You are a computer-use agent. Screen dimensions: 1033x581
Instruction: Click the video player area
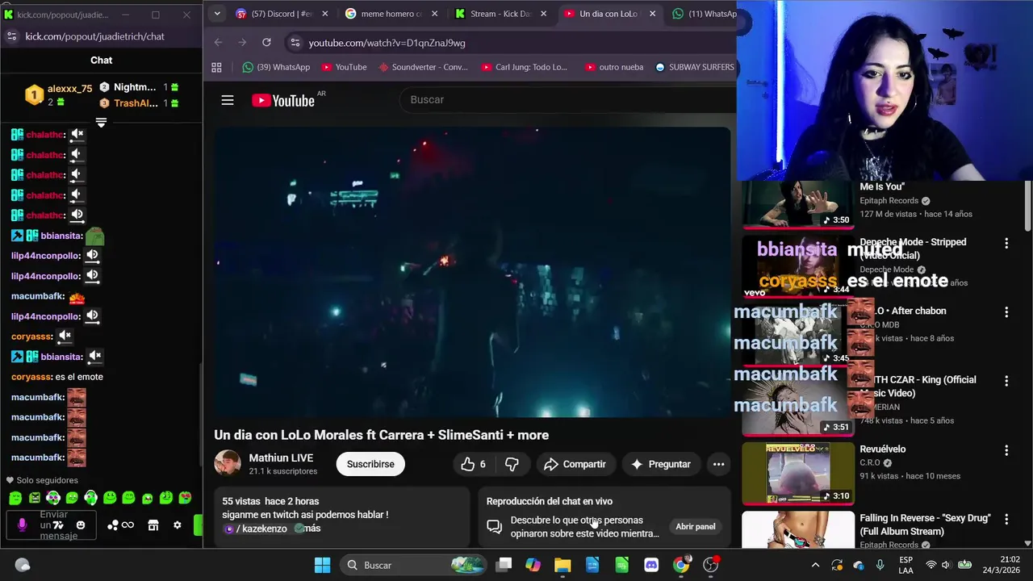[x=472, y=273]
